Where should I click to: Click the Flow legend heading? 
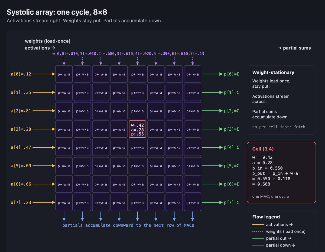pyautogui.click(x=266, y=217)
